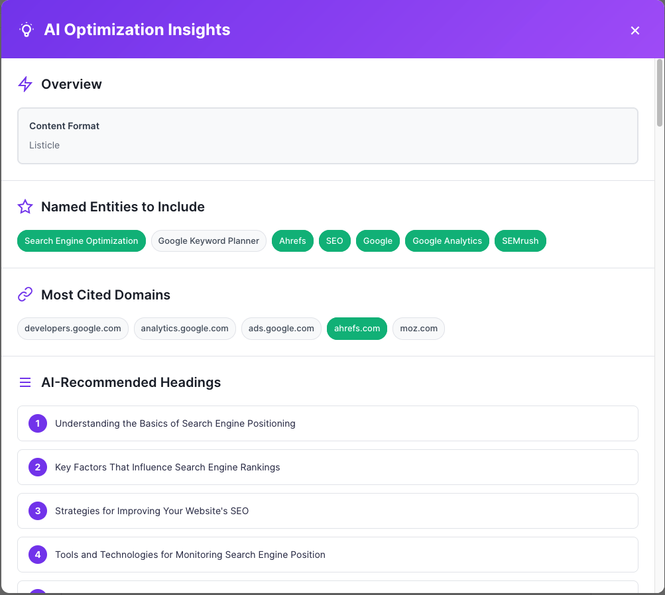The width and height of the screenshot is (665, 595).
Task: Close the AI Optimization Insights dialog
Action: pos(635,30)
